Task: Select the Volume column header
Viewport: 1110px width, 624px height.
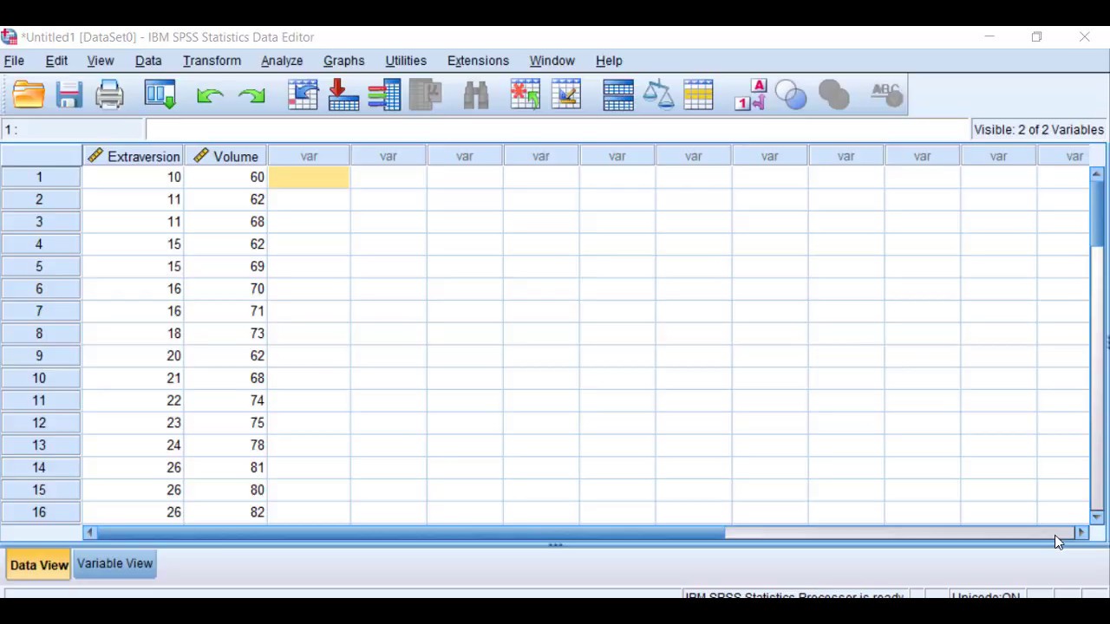Action: point(226,156)
